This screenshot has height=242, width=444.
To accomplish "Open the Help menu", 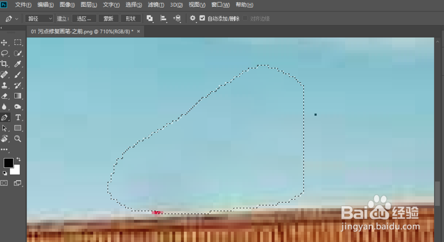I will [x=244, y=5].
